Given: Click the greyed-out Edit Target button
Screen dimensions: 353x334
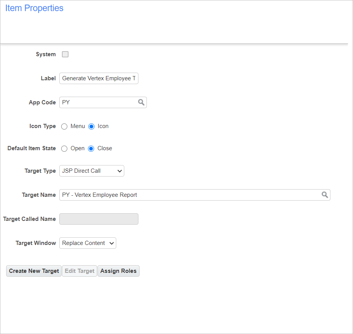Looking at the screenshot, I should (79, 271).
